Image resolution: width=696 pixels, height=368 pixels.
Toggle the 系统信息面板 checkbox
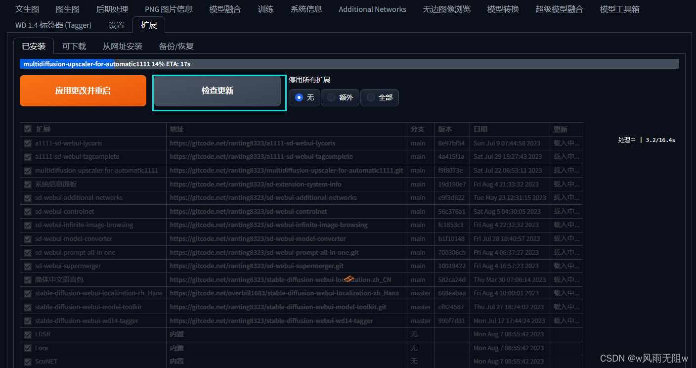(x=28, y=184)
